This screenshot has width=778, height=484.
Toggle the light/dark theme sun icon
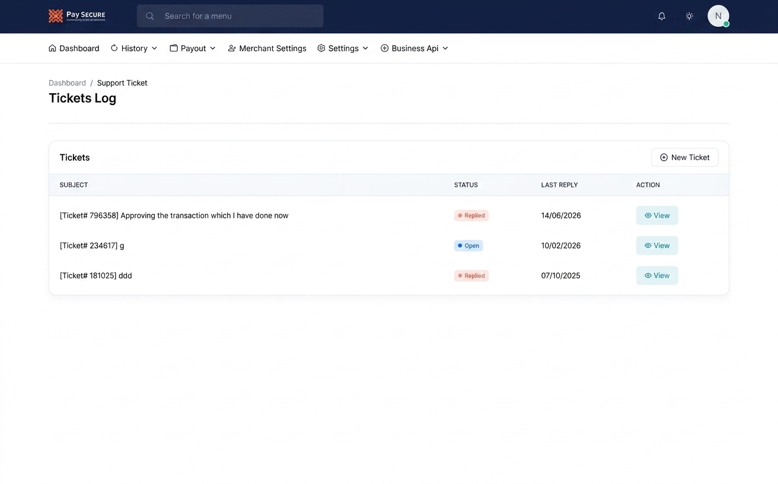[x=689, y=16]
